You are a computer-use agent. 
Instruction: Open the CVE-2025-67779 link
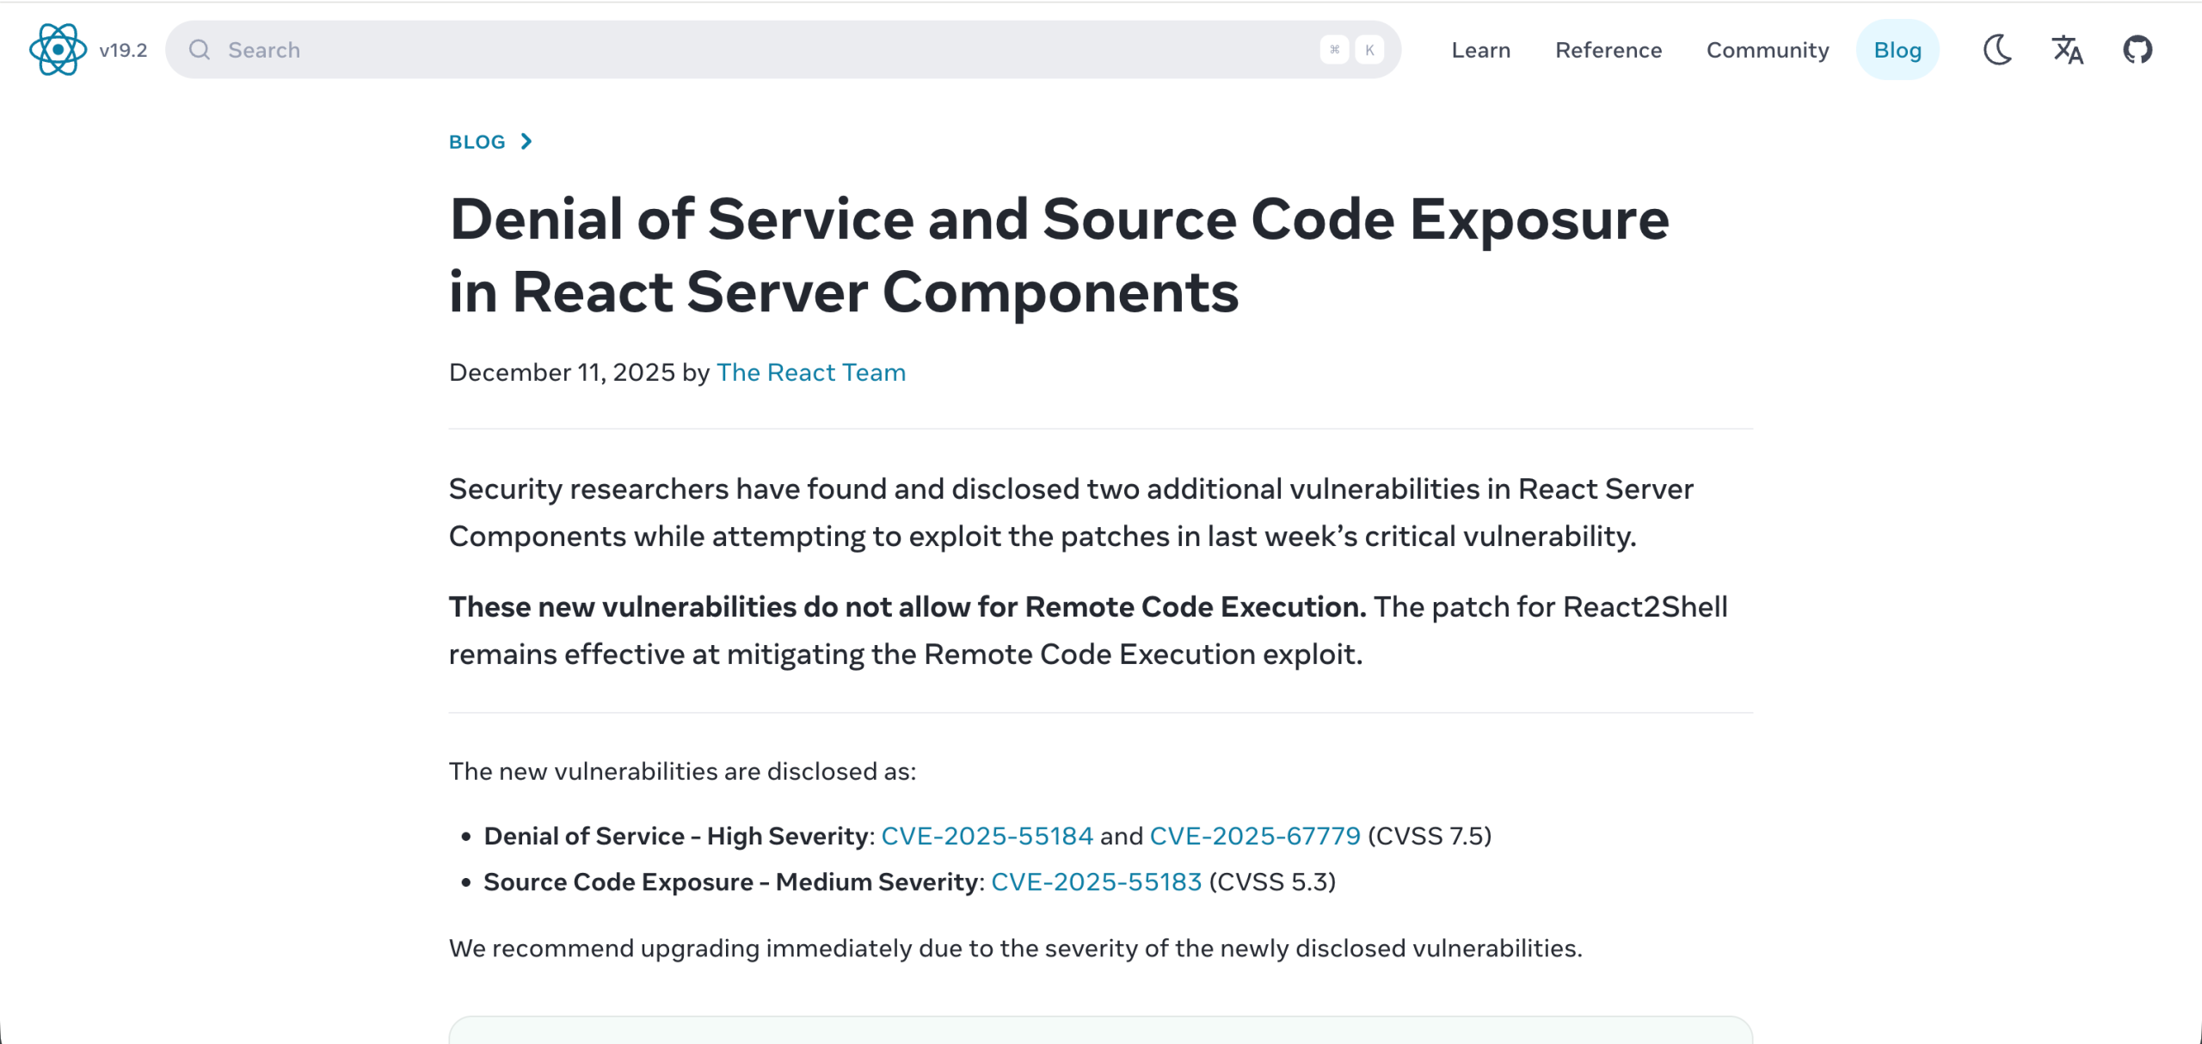(1255, 836)
